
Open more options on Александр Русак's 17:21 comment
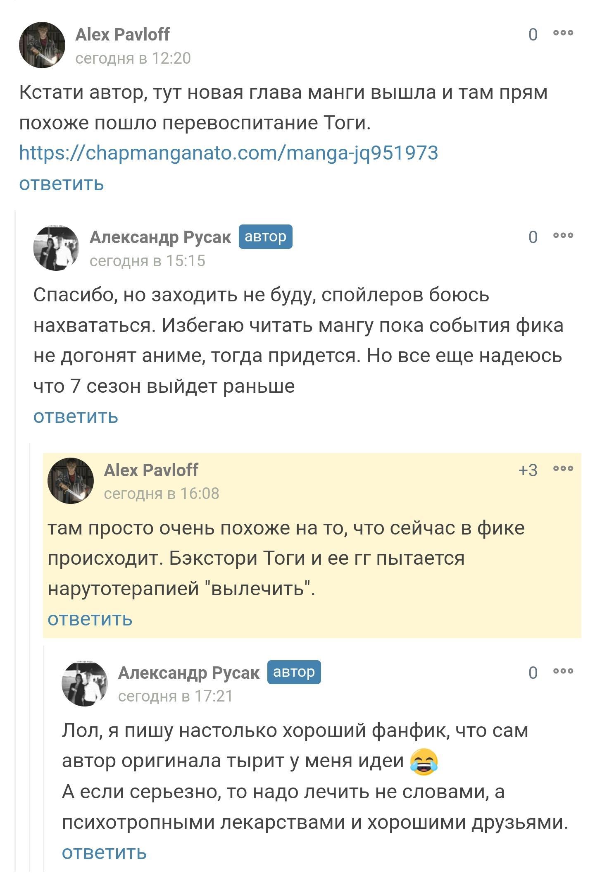pyautogui.click(x=563, y=671)
